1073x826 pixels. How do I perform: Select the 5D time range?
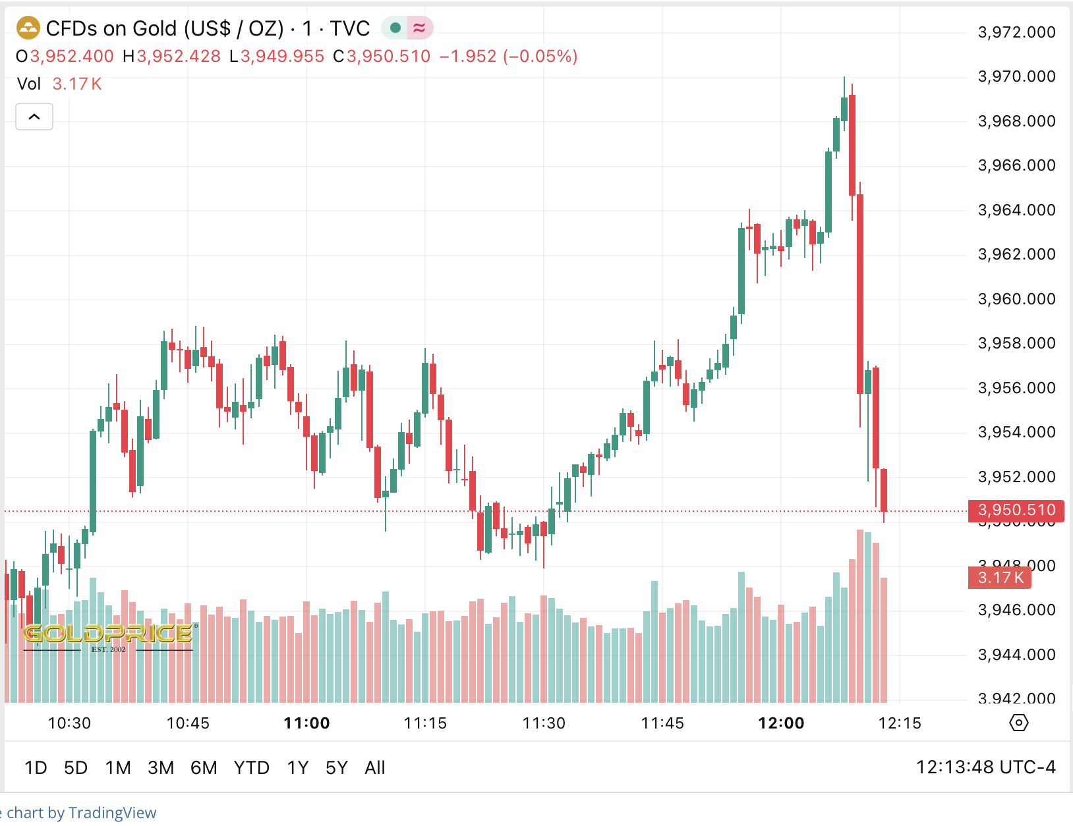(x=76, y=767)
